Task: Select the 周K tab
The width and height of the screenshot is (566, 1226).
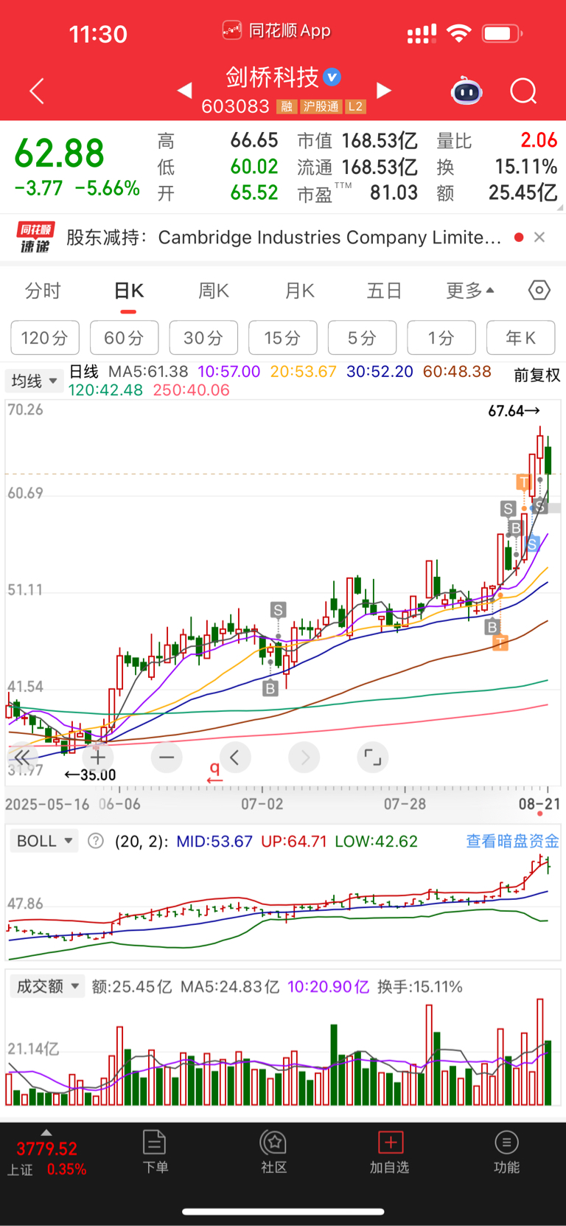Action: point(214,291)
